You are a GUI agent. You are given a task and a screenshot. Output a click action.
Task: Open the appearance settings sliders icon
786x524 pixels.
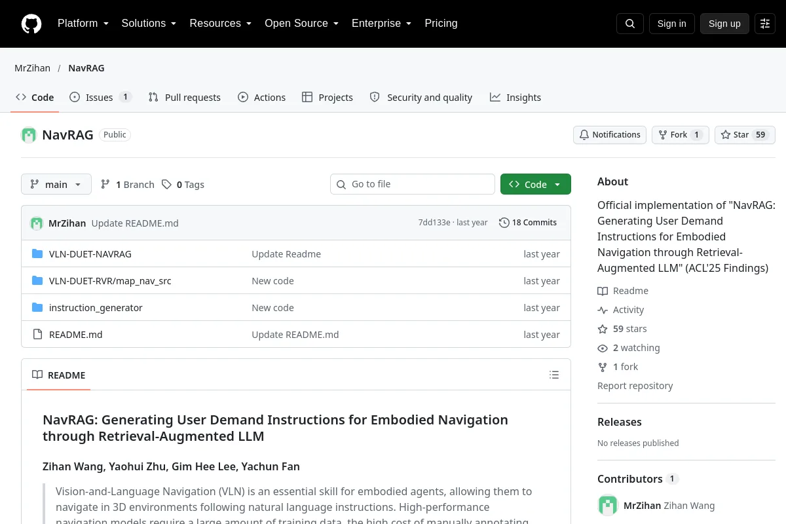[765, 24]
